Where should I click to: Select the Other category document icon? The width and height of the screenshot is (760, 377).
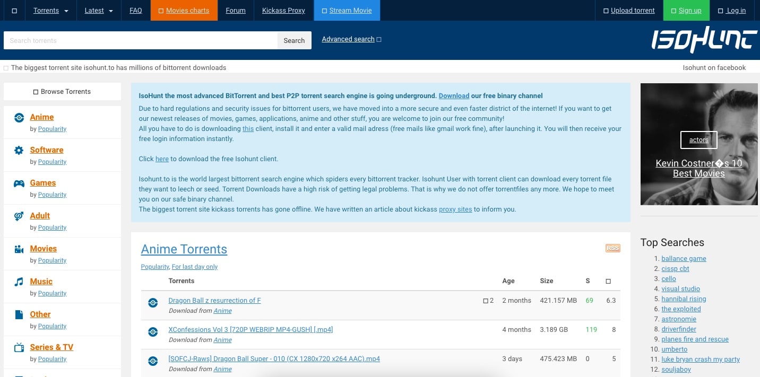click(x=19, y=314)
